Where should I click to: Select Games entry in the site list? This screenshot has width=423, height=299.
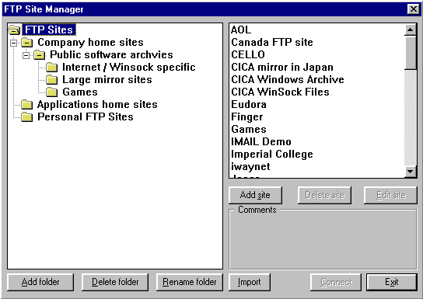(x=316, y=129)
